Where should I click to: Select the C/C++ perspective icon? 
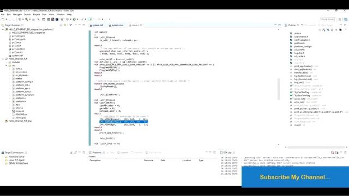pyautogui.click(x=345, y=20)
